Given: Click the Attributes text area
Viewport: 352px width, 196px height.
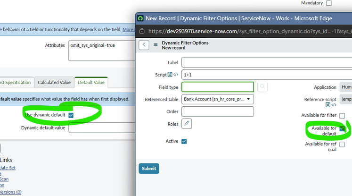Looking at the screenshot, I should 102,51.
